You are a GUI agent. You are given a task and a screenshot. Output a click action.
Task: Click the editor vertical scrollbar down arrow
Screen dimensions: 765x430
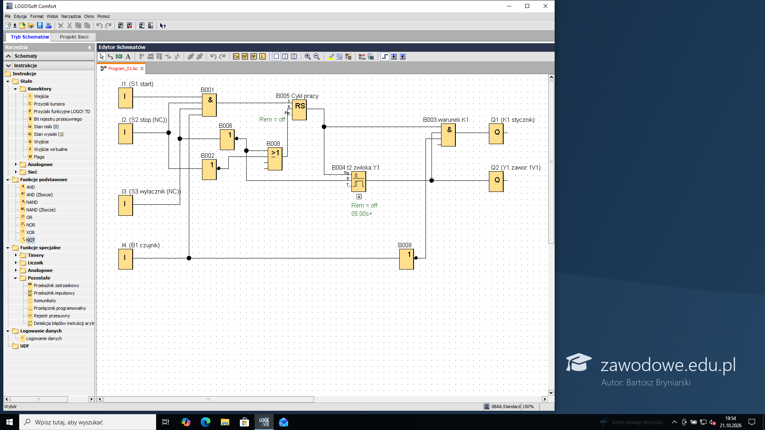pyautogui.click(x=551, y=393)
